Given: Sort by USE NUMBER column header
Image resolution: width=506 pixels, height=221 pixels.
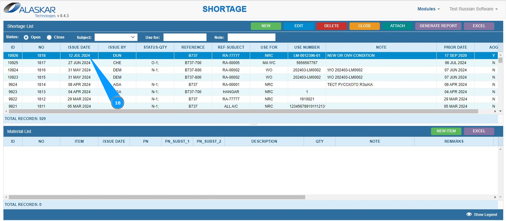Looking at the screenshot, I should tap(307, 47).
